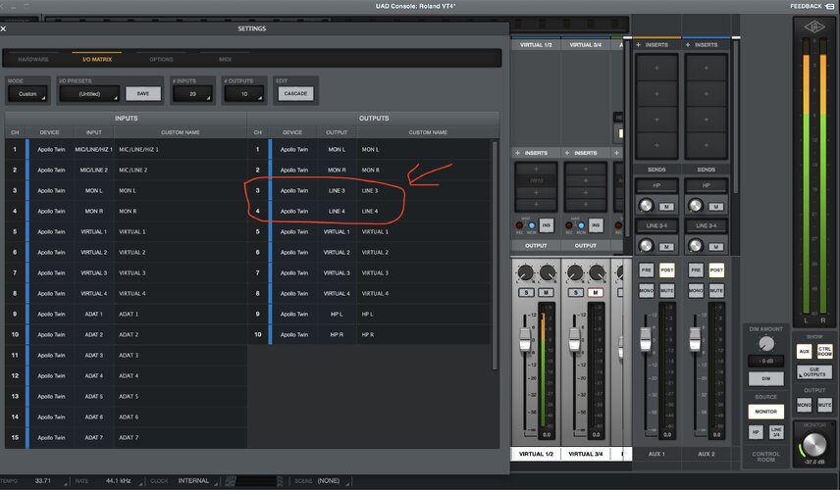Set AUX 1 to PRE
Image resolution: width=840 pixels, height=490 pixels.
pos(646,270)
